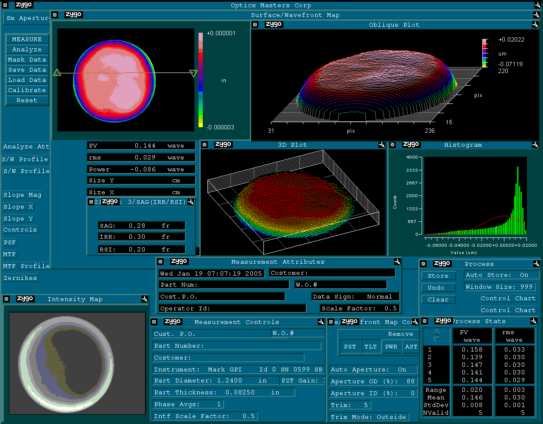Viewport: 543px width, 424px height.
Task: Open the Process window menu icon
Action: click(423, 264)
